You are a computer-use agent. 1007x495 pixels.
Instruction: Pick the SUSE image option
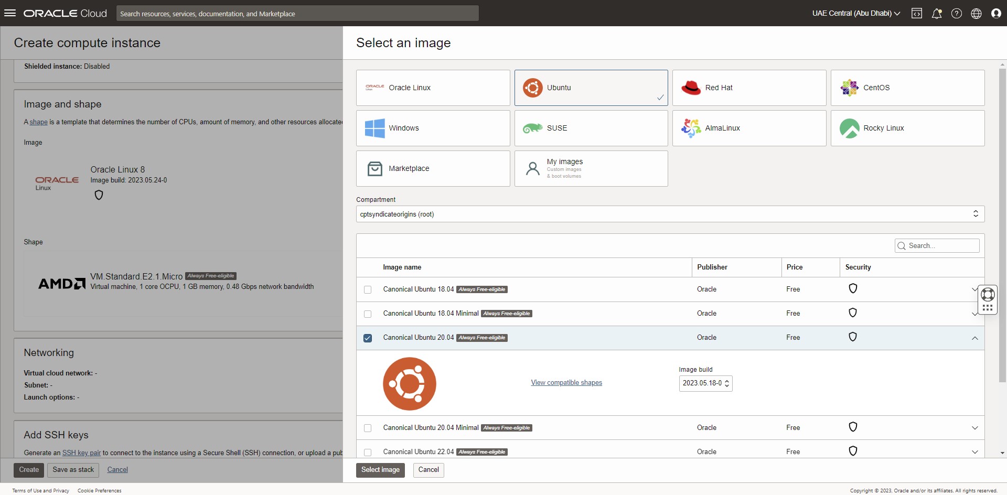[591, 128]
